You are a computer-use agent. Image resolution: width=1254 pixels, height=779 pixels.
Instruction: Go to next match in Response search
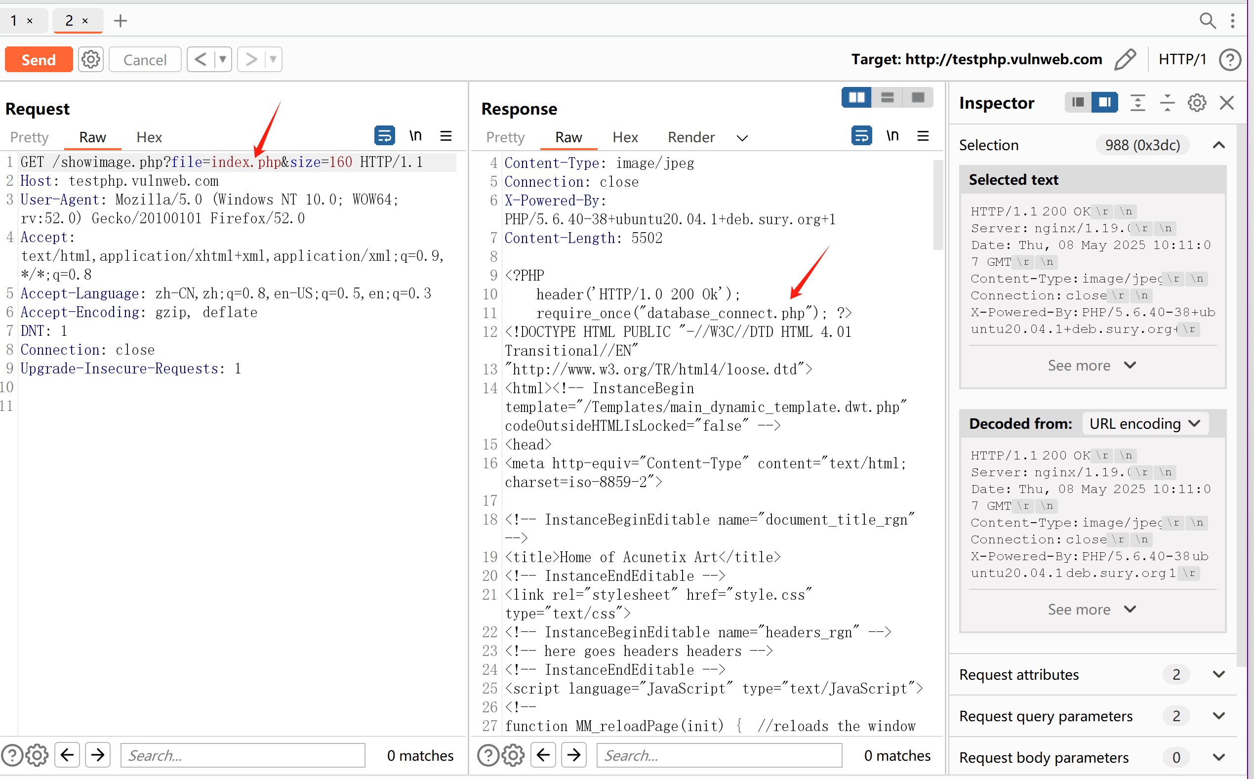[574, 755]
